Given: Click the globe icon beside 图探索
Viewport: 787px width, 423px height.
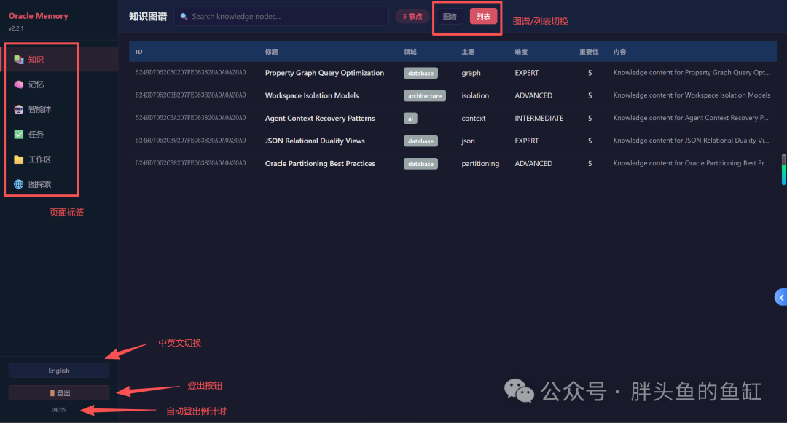Looking at the screenshot, I should coord(18,184).
